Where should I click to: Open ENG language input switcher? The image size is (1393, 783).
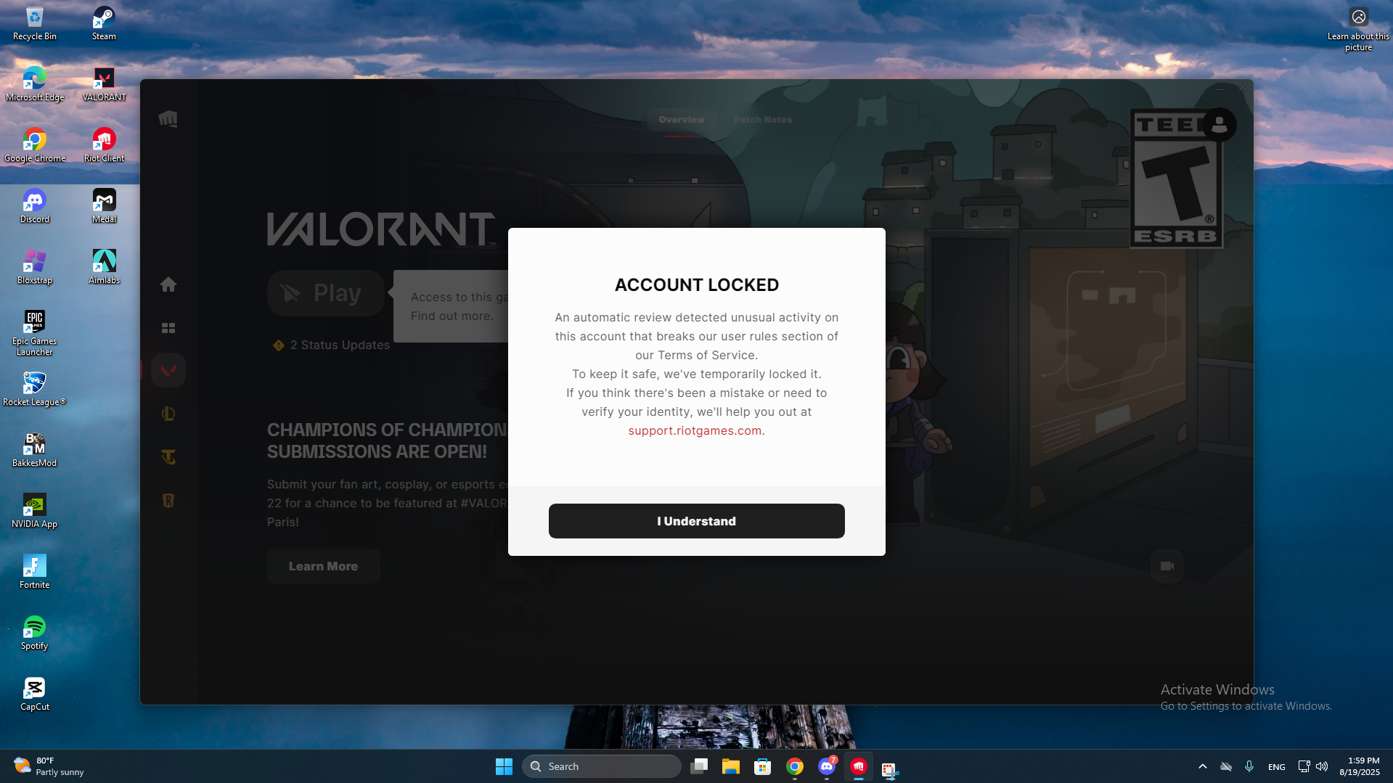pyautogui.click(x=1276, y=767)
